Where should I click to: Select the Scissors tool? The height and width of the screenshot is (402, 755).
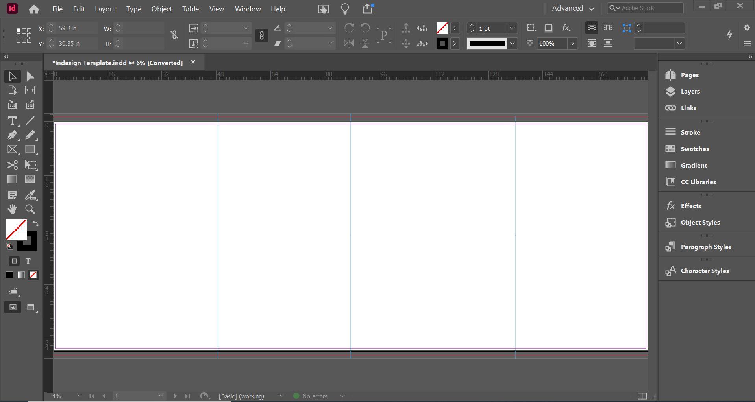[x=12, y=165]
